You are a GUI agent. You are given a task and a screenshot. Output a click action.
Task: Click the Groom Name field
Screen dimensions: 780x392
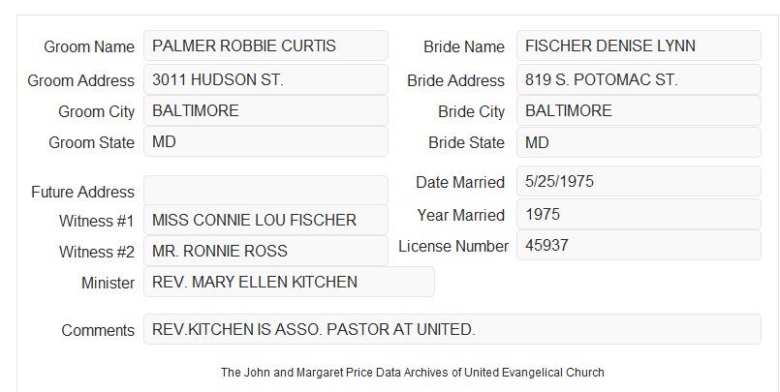point(265,45)
